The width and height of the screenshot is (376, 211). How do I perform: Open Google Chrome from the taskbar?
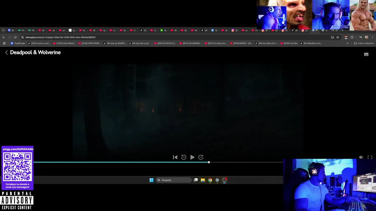click(x=210, y=180)
